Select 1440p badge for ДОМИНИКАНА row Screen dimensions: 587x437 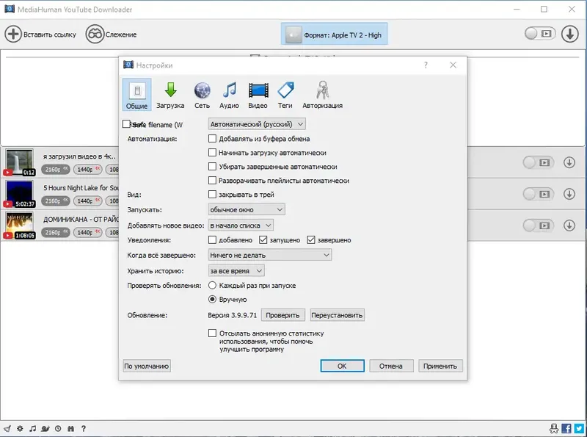[x=87, y=232]
